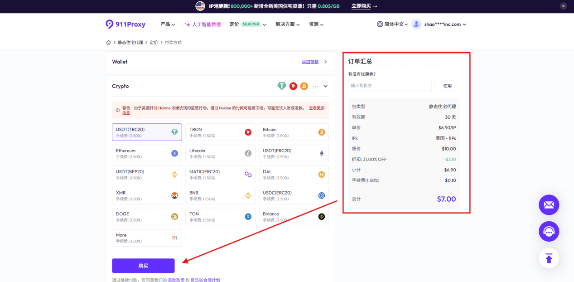
Task: Select the Litecoin payment option
Action: click(220, 153)
